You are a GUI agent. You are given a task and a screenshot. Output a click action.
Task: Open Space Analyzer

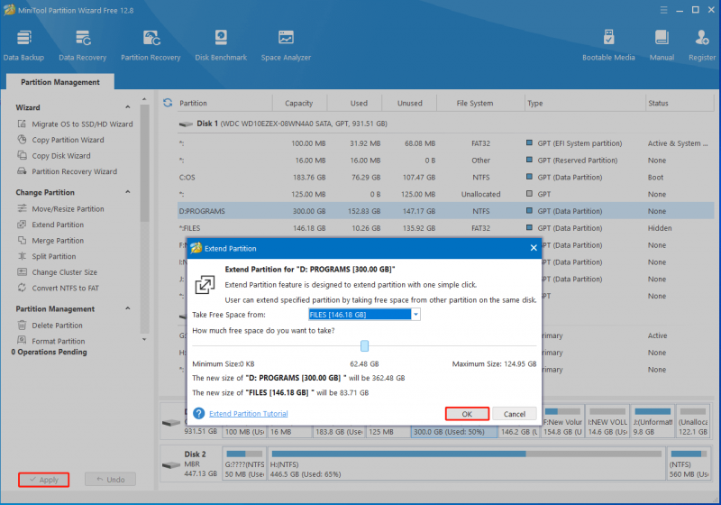[286, 45]
